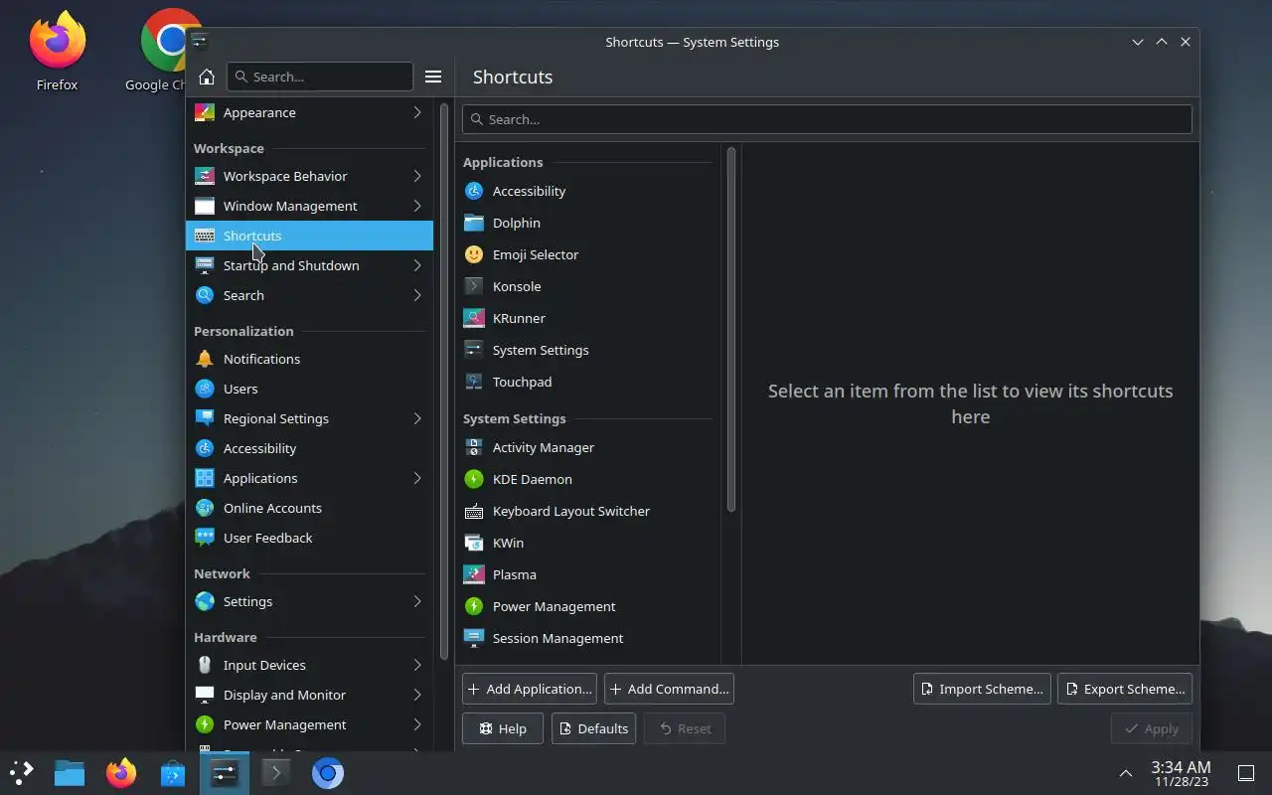1272x795 pixels.
Task: Expand Input Devices chevron
Action: pos(417,665)
